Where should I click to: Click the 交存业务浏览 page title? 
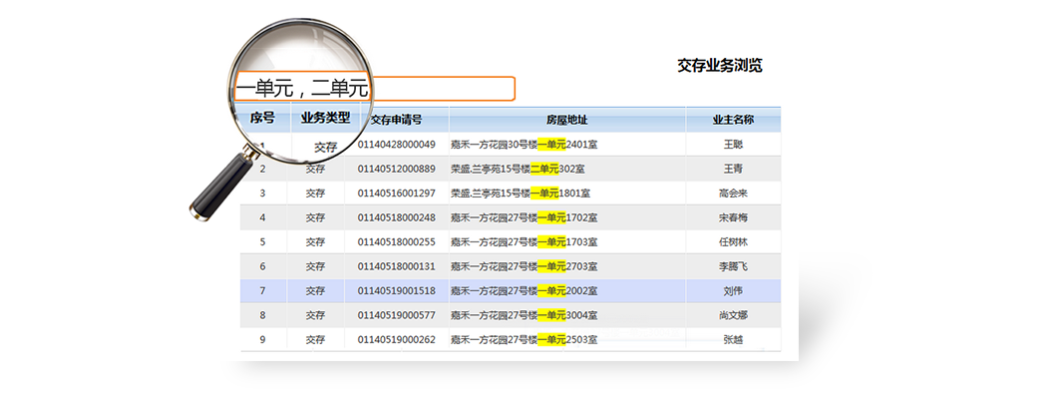point(720,66)
